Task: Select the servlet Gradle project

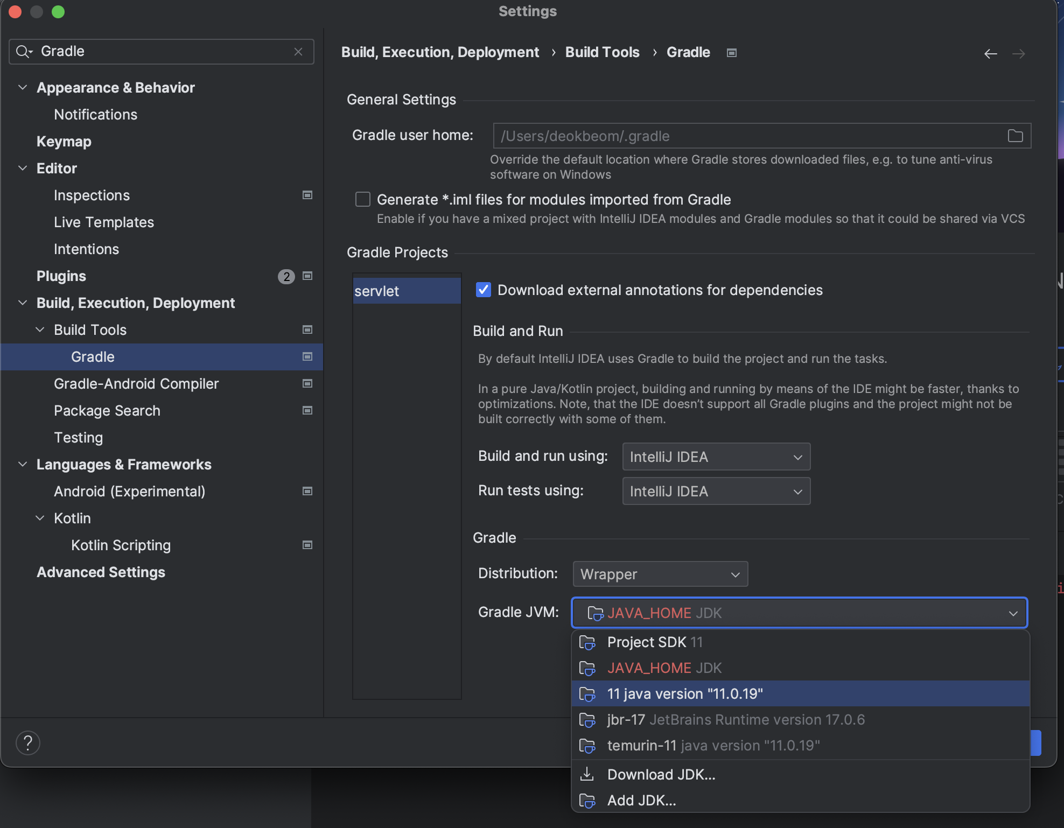Action: pos(407,291)
